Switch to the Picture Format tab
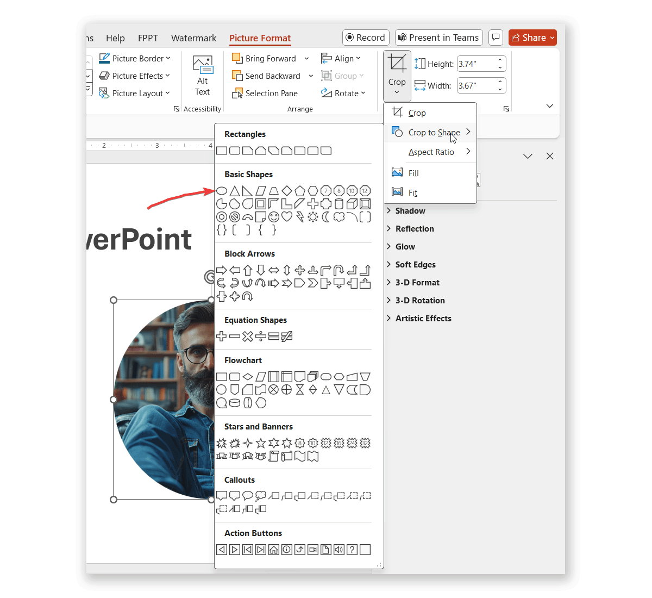This screenshot has height=598, width=652. click(x=260, y=38)
